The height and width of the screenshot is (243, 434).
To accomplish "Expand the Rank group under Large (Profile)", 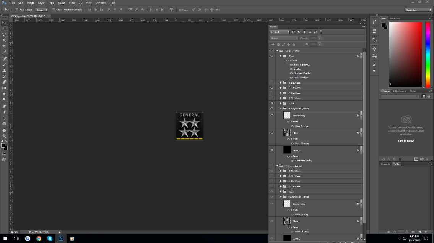I will [281, 103].
